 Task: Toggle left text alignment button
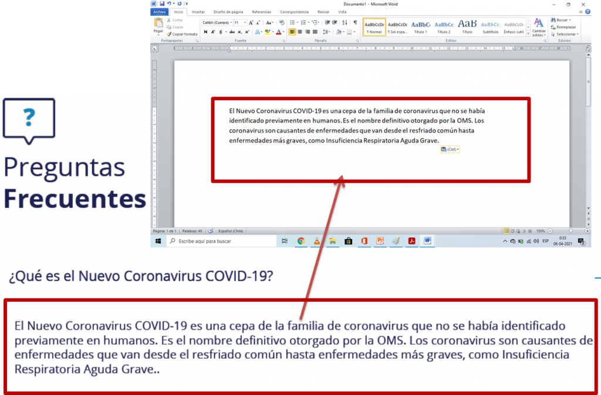click(x=292, y=32)
